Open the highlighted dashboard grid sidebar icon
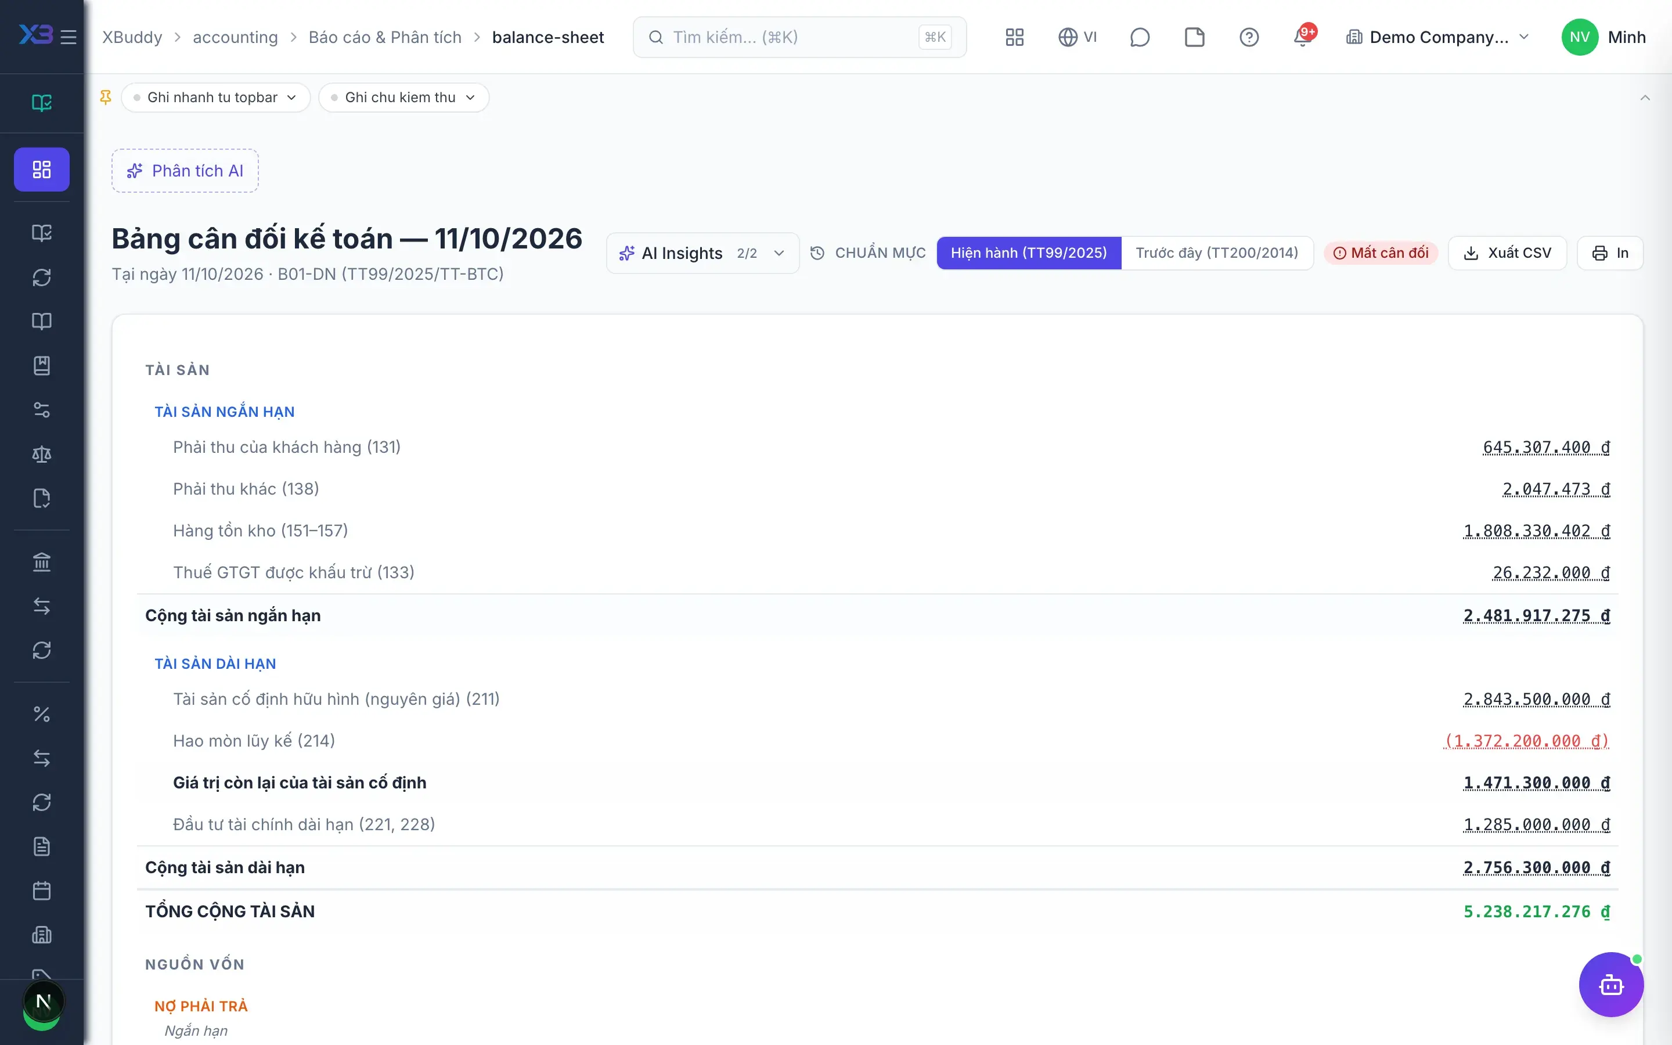The width and height of the screenshot is (1672, 1045). pos(41,170)
